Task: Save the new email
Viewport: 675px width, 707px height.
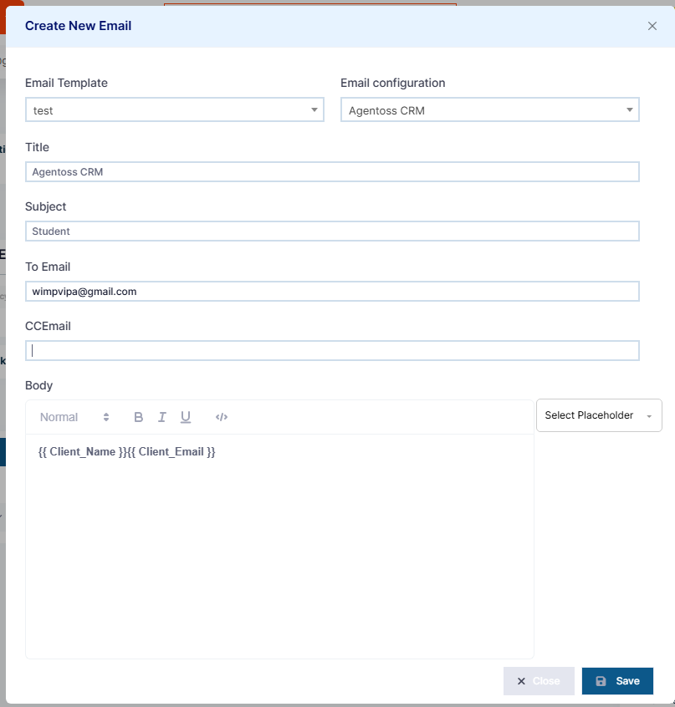Action: tap(617, 681)
